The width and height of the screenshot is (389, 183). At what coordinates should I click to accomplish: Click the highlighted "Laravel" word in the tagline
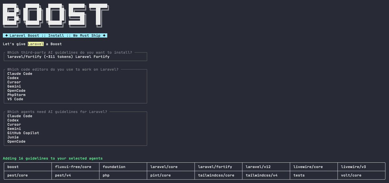(x=35, y=44)
